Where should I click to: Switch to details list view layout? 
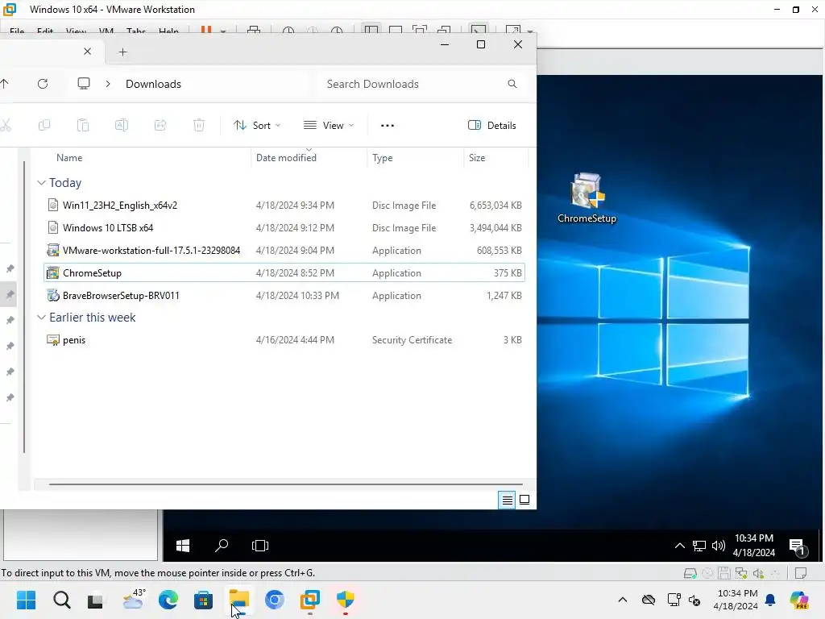point(508,500)
